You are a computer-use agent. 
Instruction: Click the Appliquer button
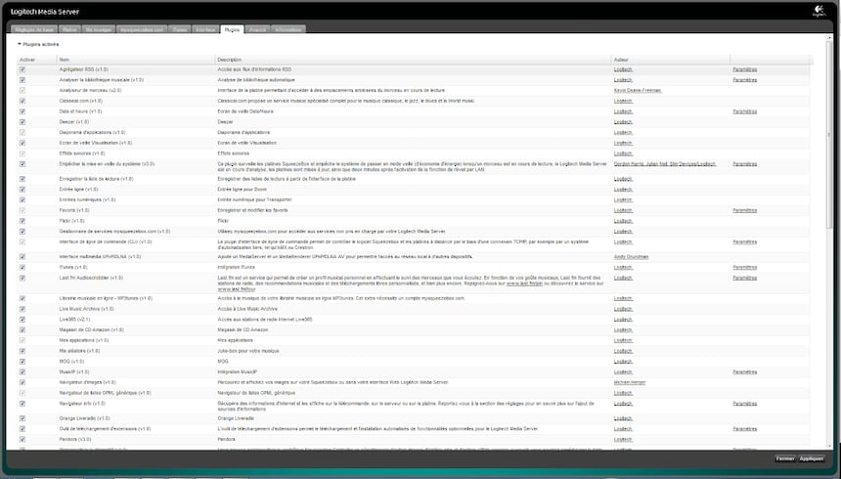811,458
